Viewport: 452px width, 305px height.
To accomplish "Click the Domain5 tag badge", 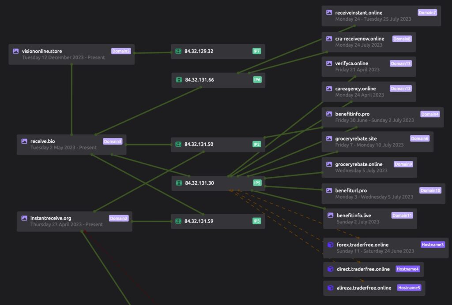I will click(121, 51).
